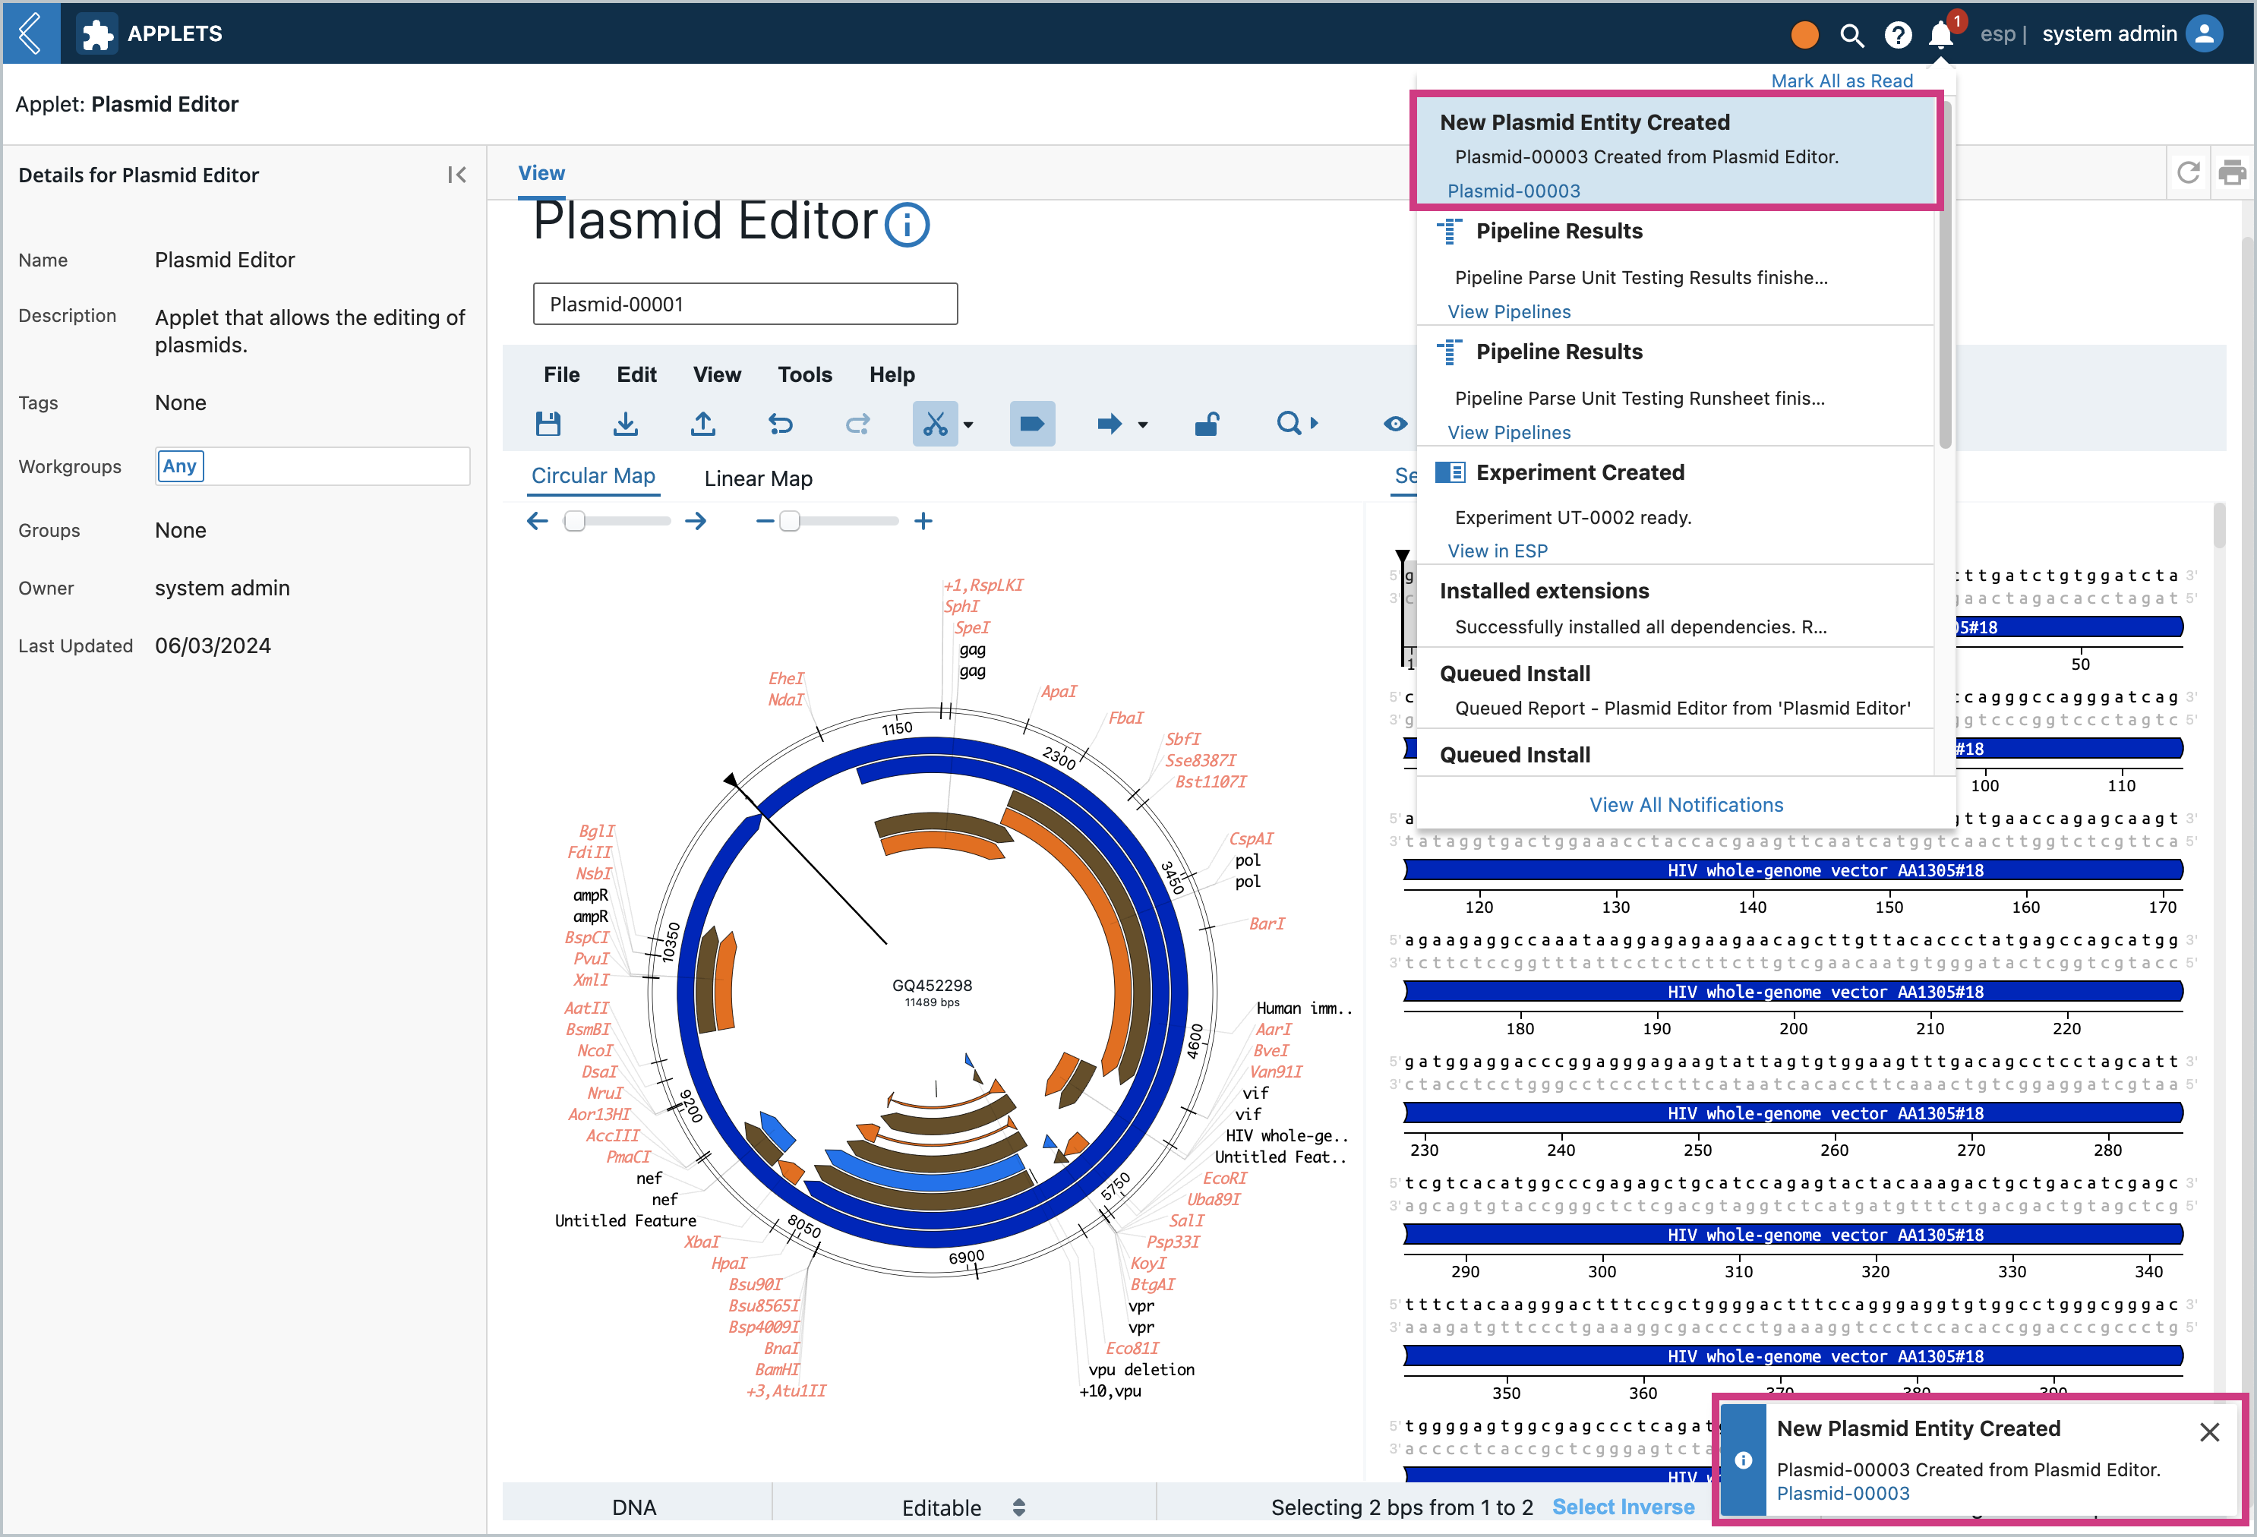Click the save floppy disk tool

(548, 423)
